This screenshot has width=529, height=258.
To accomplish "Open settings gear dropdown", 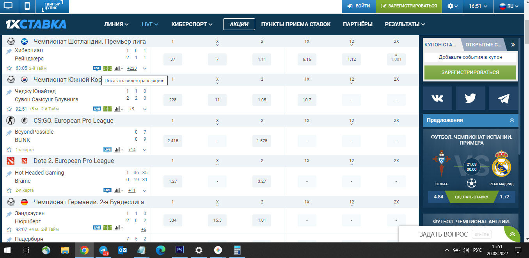I will pos(452,6).
